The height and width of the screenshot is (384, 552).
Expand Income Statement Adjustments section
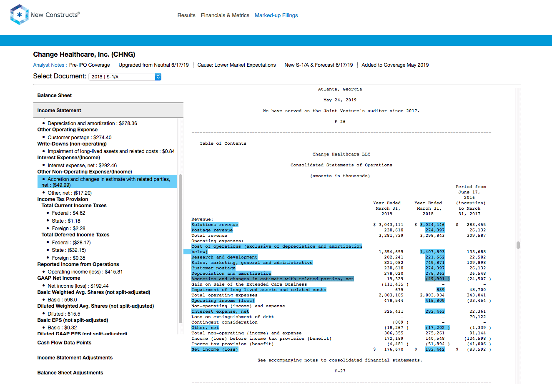click(108, 358)
